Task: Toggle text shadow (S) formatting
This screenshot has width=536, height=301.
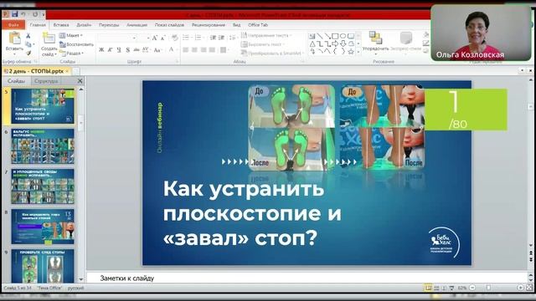Action: [127, 50]
